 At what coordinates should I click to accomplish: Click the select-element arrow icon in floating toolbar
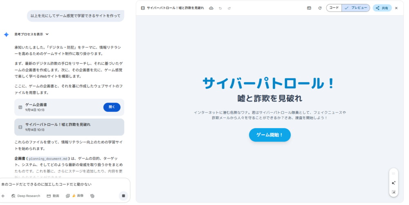tap(393, 192)
